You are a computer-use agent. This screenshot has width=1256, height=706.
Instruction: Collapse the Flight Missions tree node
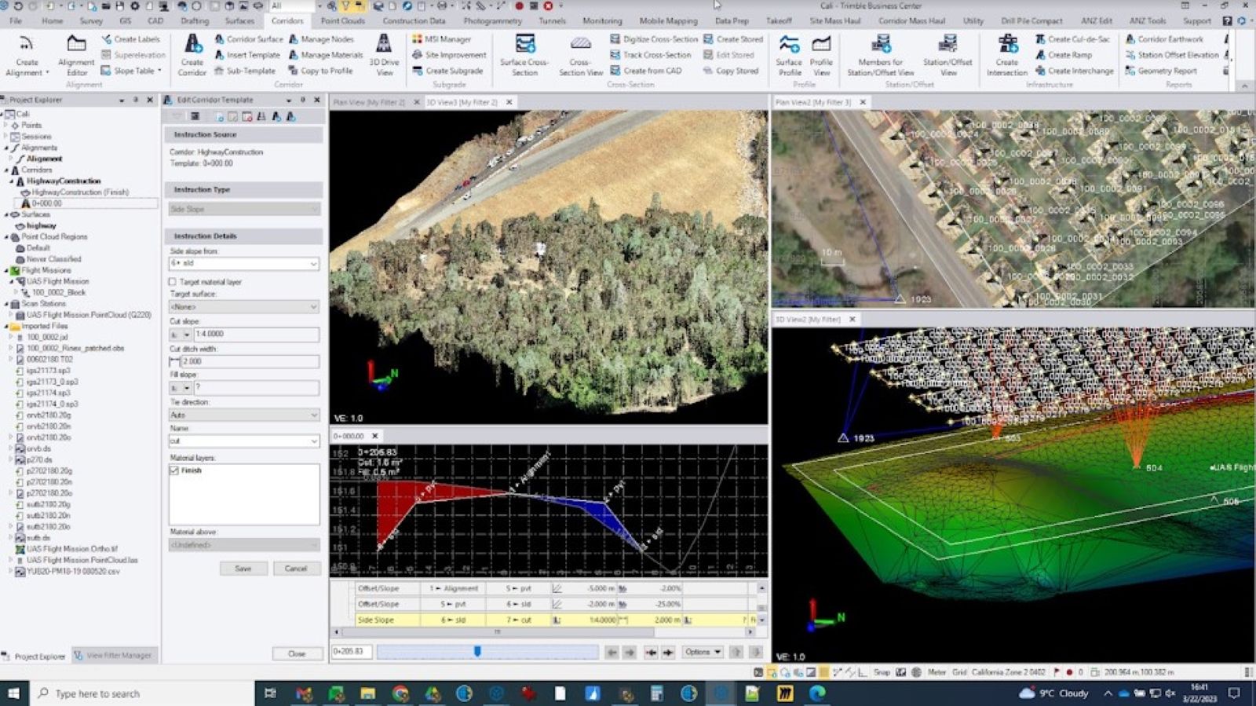click(x=6, y=270)
